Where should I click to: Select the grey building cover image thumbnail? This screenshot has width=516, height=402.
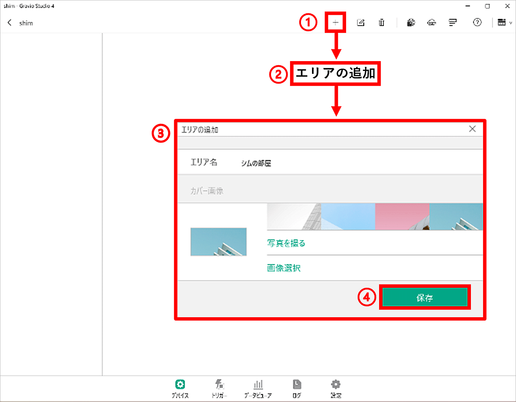tap(294, 216)
